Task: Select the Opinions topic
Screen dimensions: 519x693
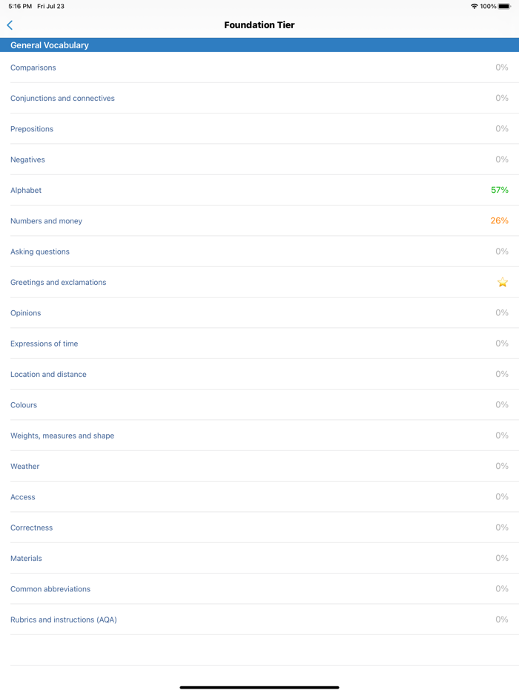Action: click(25, 312)
